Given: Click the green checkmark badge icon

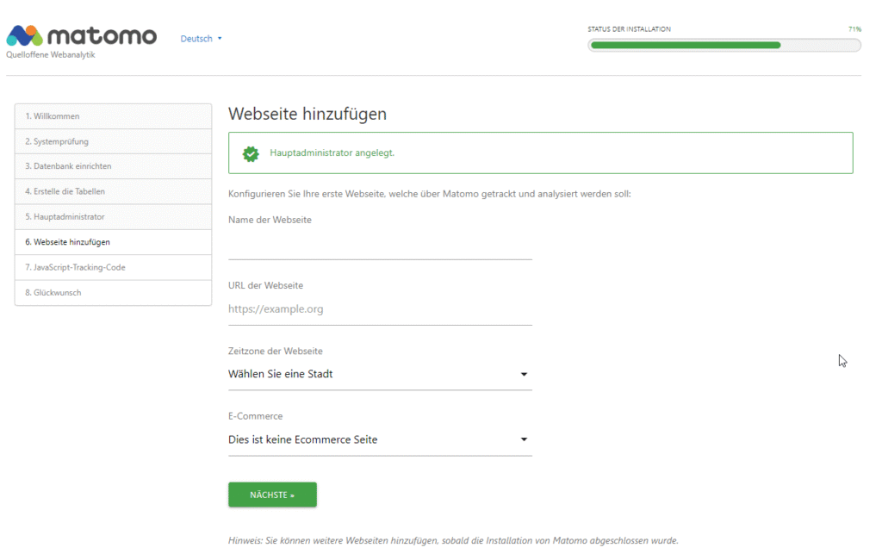Looking at the screenshot, I should tap(251, 153).
